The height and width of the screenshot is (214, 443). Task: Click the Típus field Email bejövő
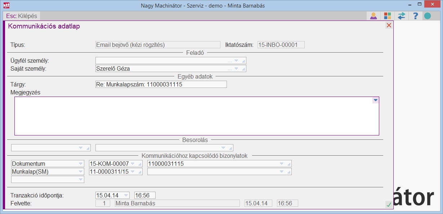158,45
